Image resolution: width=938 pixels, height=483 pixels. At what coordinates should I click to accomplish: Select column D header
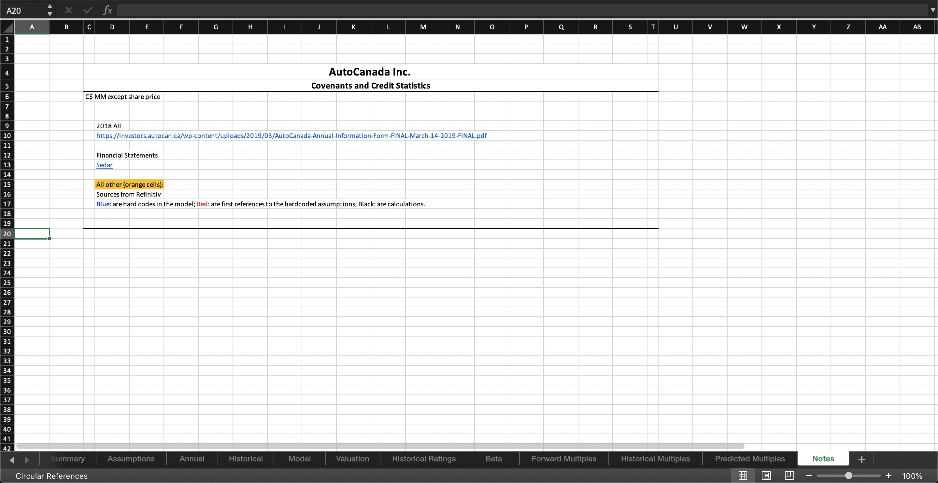point(112,27)
